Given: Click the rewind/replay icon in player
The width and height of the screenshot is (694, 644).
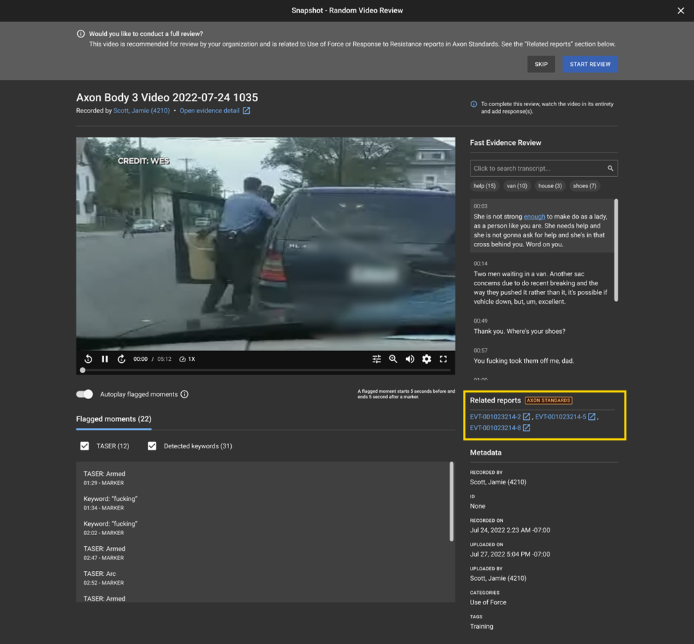Looking at the screenshot, I should coord(88,359).
